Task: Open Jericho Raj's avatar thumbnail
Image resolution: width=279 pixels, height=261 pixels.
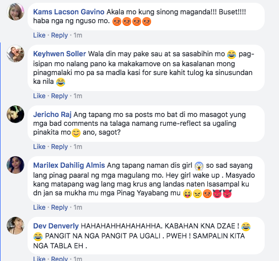Action: pos(15,114)
